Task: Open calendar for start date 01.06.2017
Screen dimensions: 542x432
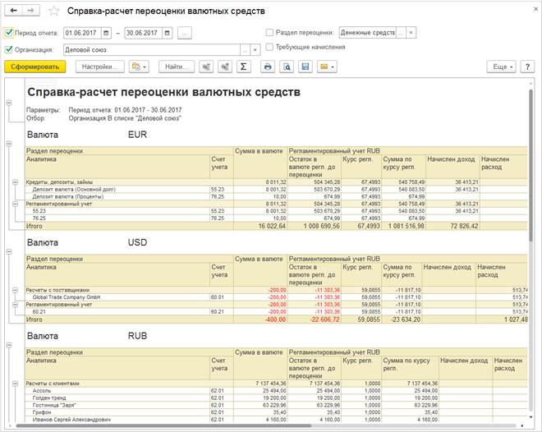Action: tap(106, 33)
